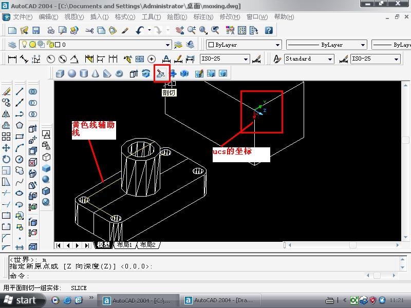
Task: Switch to the 布局1 layout tab
Action: (x=125, y=245)
